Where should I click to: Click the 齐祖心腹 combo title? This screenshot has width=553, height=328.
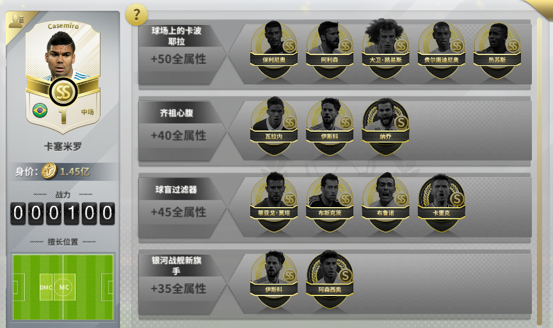coord(177,113)
